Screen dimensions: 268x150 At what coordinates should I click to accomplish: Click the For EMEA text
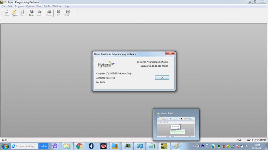101,82
